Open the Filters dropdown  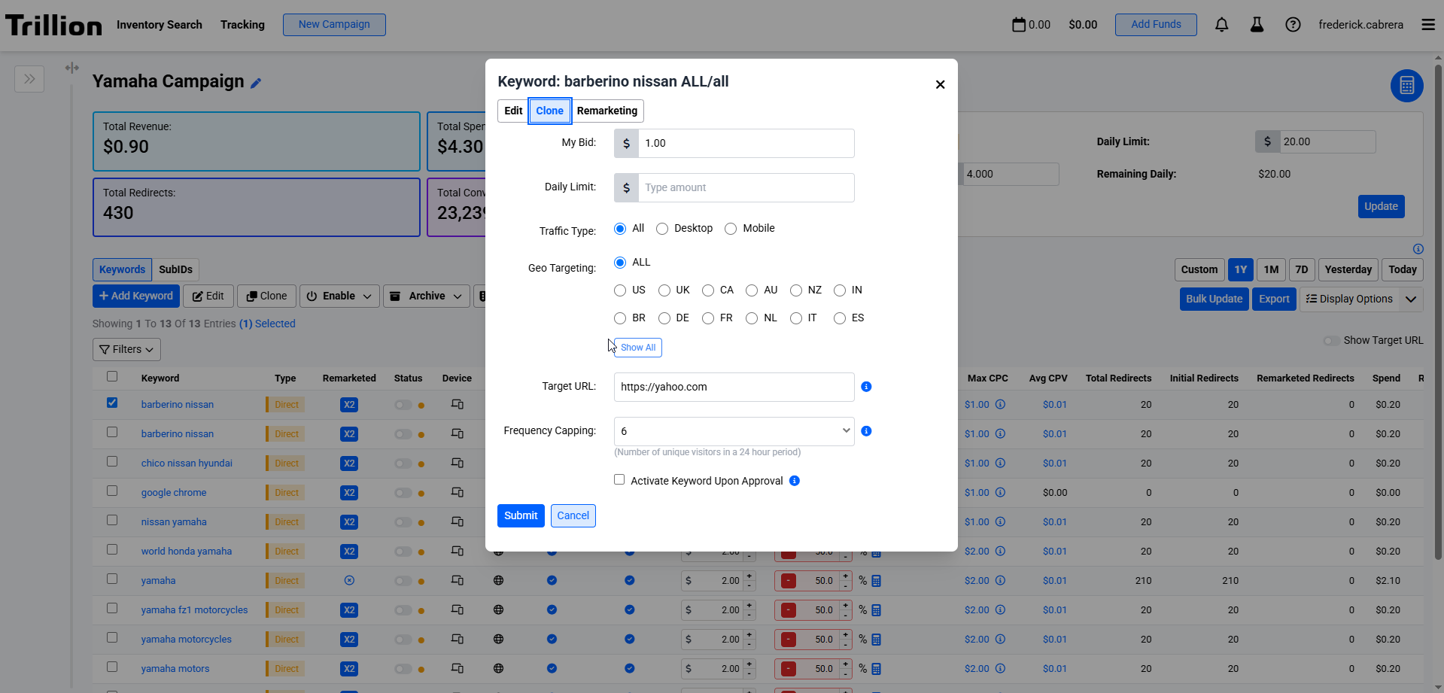click(x=126, y=349)
